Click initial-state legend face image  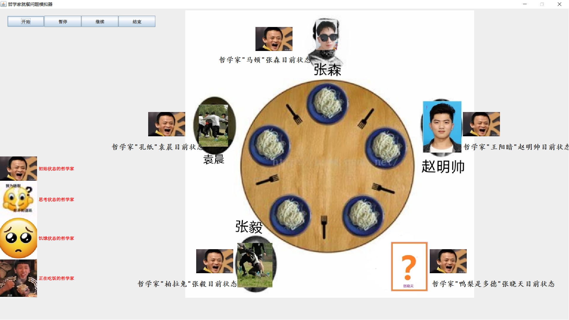click(x=18, y=169)
